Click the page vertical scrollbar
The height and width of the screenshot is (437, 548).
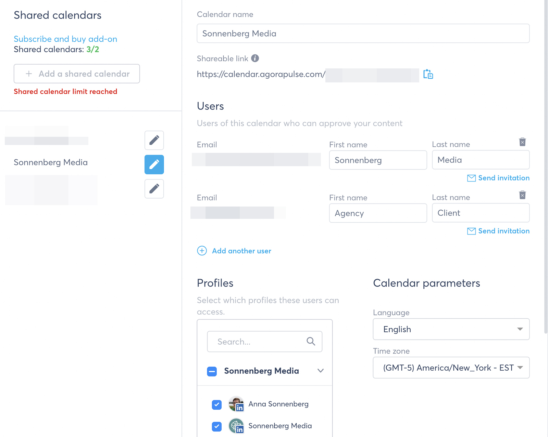tap(546, 167)
